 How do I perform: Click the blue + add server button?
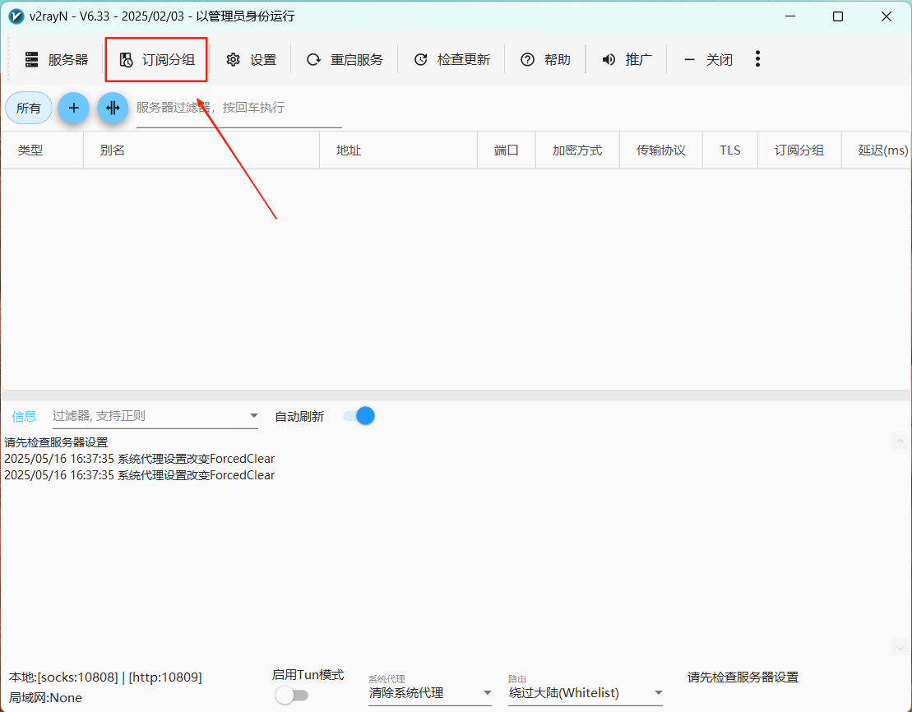(73, 108)
